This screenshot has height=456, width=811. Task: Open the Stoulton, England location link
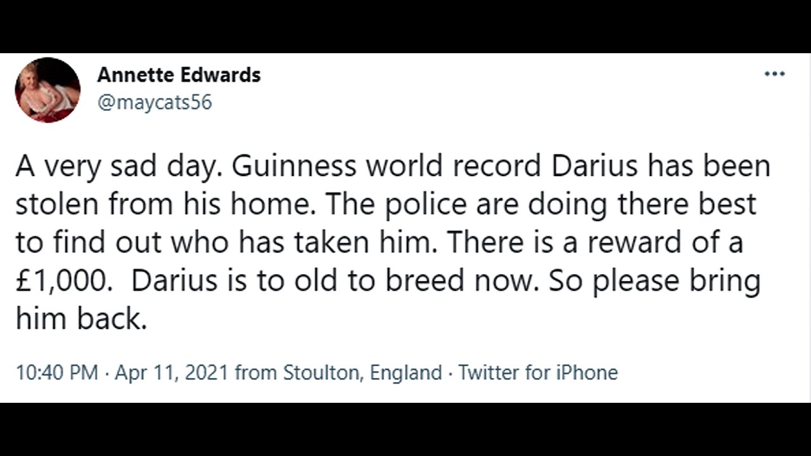pos(362,372)
